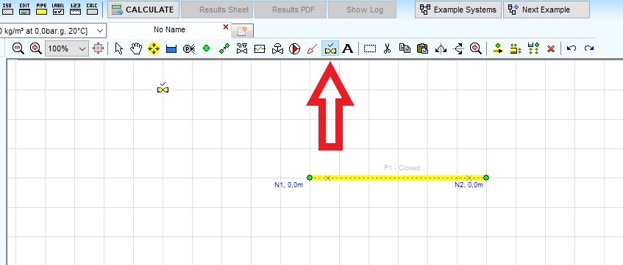
Task: Pick the green join point node tool
Action: pyautogui.click(x=206, y=48)
